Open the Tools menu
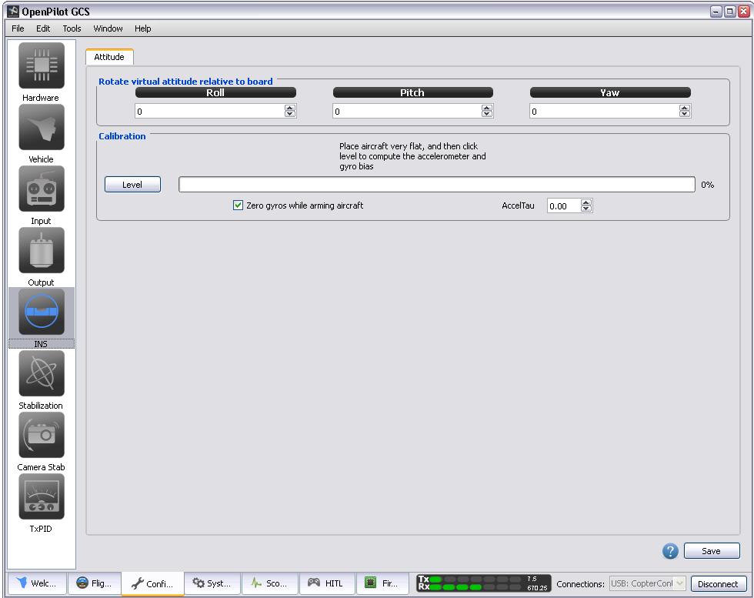The image size is (754, 598). [x=72, y=28]
